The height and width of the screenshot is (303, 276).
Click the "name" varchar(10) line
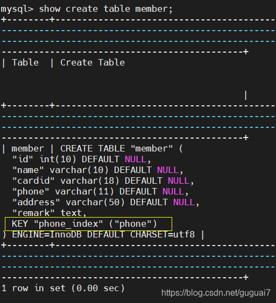tap(97, 170)
